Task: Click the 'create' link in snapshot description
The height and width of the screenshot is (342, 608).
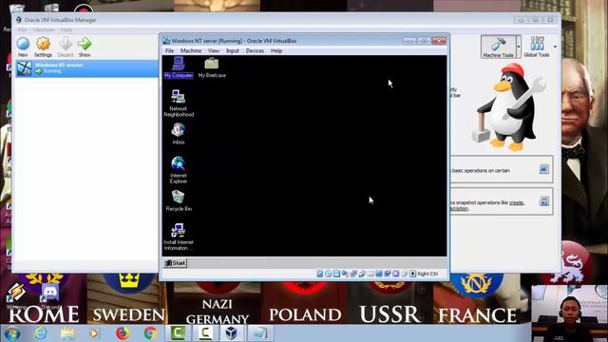Action: point(517,202)
